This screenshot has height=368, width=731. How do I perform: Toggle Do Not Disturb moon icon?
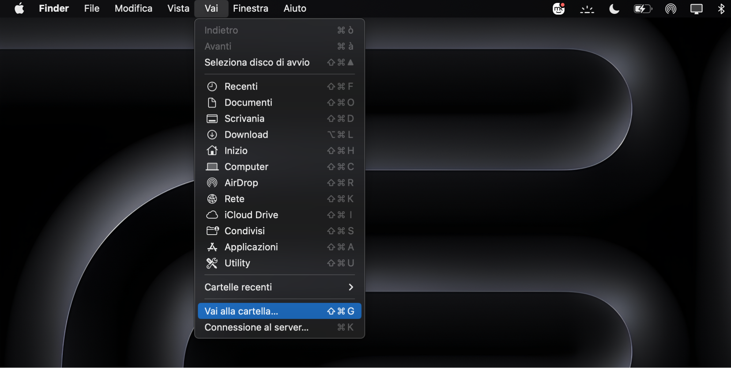tap(614, 8)
